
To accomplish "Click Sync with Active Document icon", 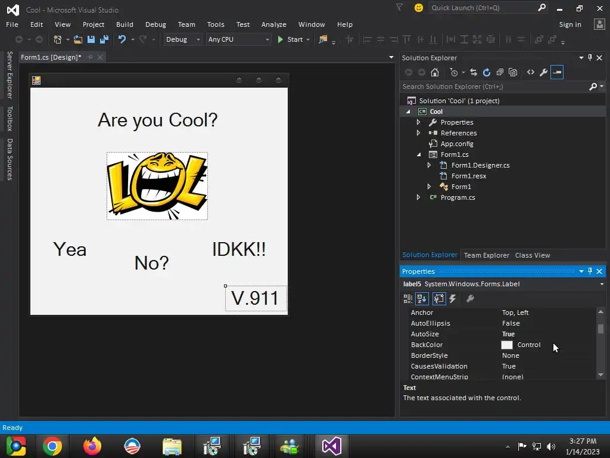I will pos(474,72).
